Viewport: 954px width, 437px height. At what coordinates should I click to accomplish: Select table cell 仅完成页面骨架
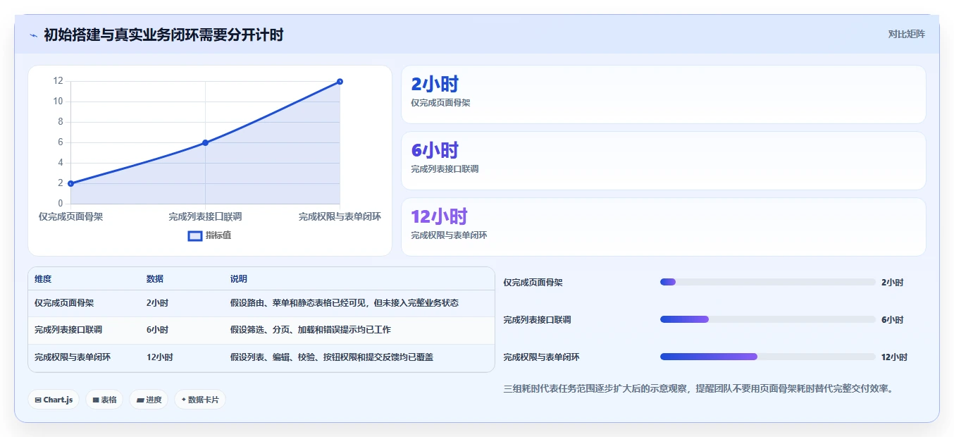tap(64, 303)
